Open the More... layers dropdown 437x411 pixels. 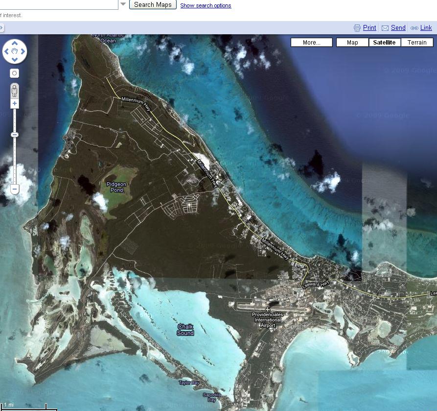click(311, 43)
